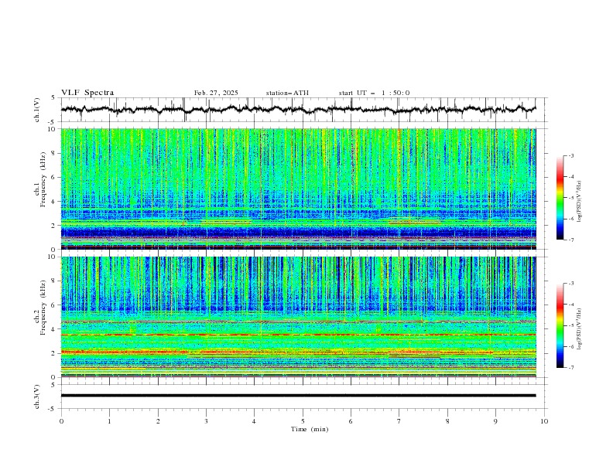
Task: Click the "station=ATH" header label
Action: tap(287, 93)
